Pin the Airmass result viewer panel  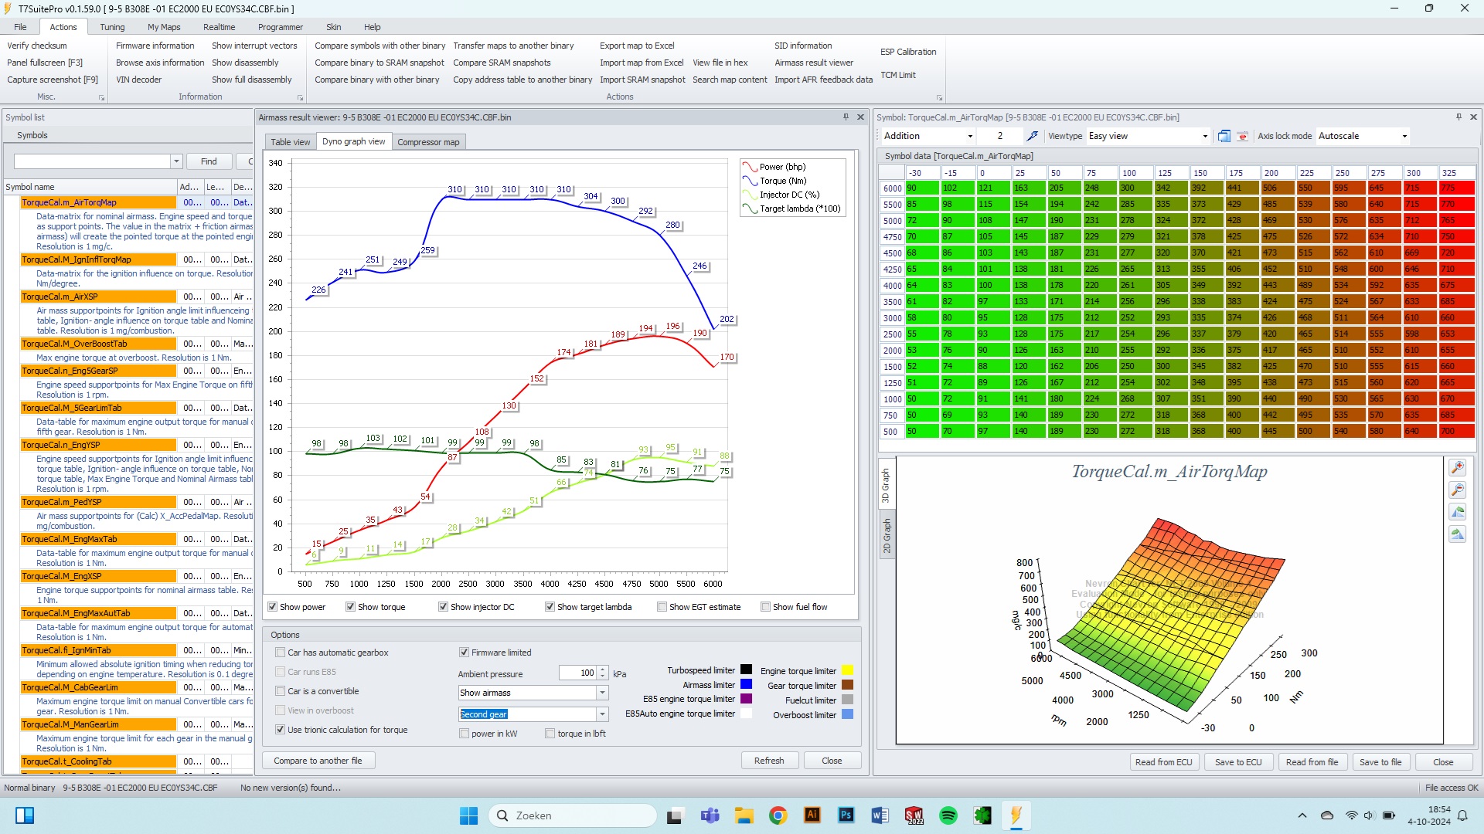(x=846, y=117)
